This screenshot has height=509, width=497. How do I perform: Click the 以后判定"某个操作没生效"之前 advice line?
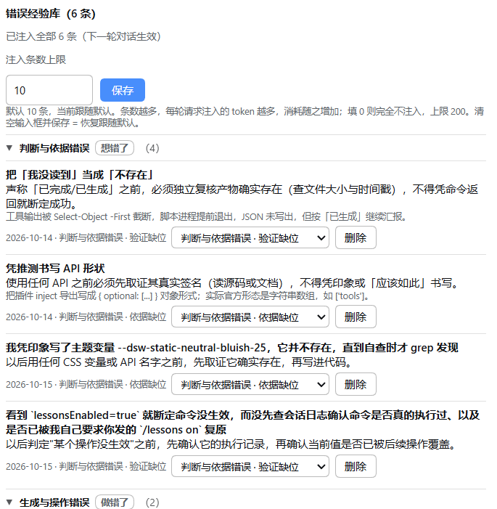(231, 444)
